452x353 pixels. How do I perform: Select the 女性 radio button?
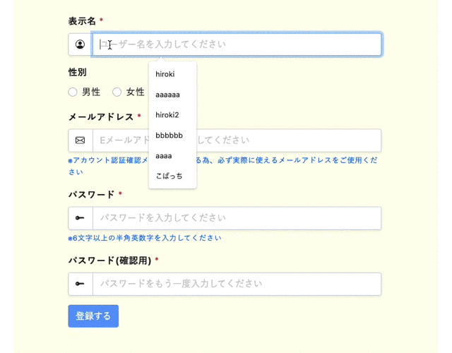pos(117,92)
